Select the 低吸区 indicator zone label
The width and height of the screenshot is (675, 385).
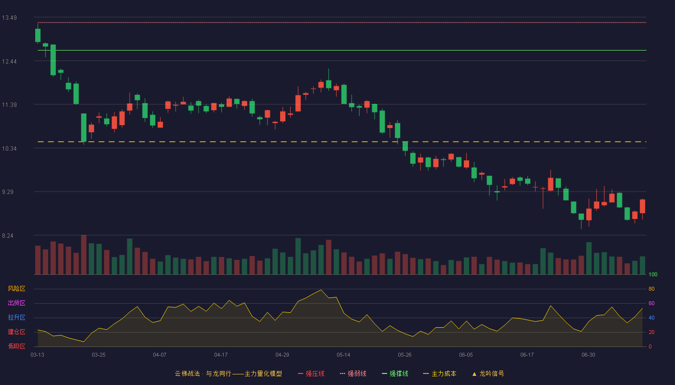16,346
